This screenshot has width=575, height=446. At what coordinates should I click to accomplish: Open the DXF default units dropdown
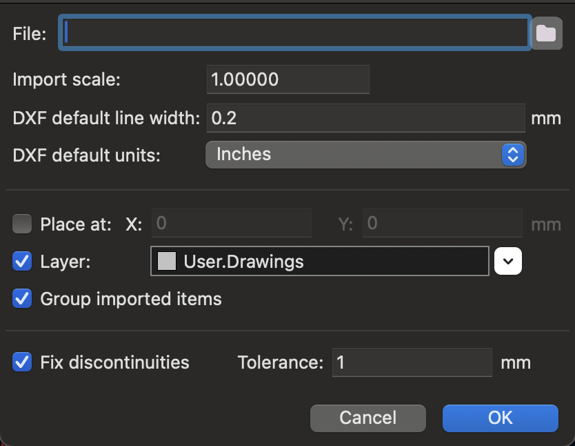[x=365, y=154]
